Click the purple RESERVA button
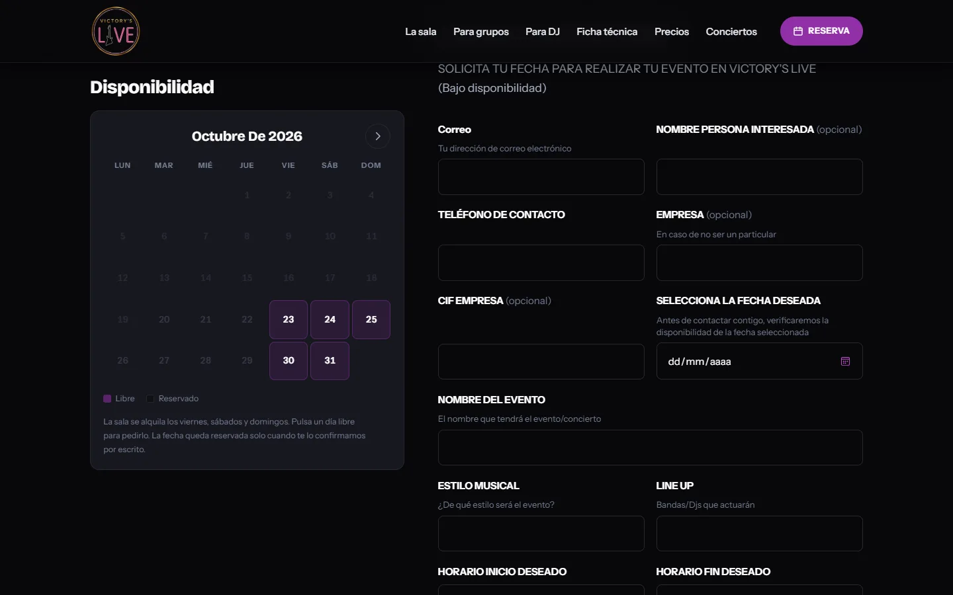This screenshot has height=595, width=953. pyautogui.click(x=821, y=31)
